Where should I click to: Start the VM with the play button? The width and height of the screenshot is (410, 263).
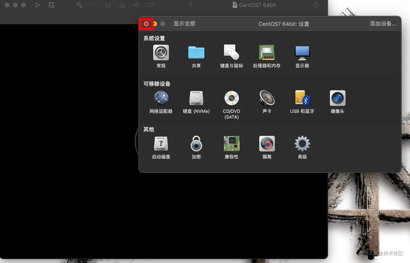click(37, 5)
